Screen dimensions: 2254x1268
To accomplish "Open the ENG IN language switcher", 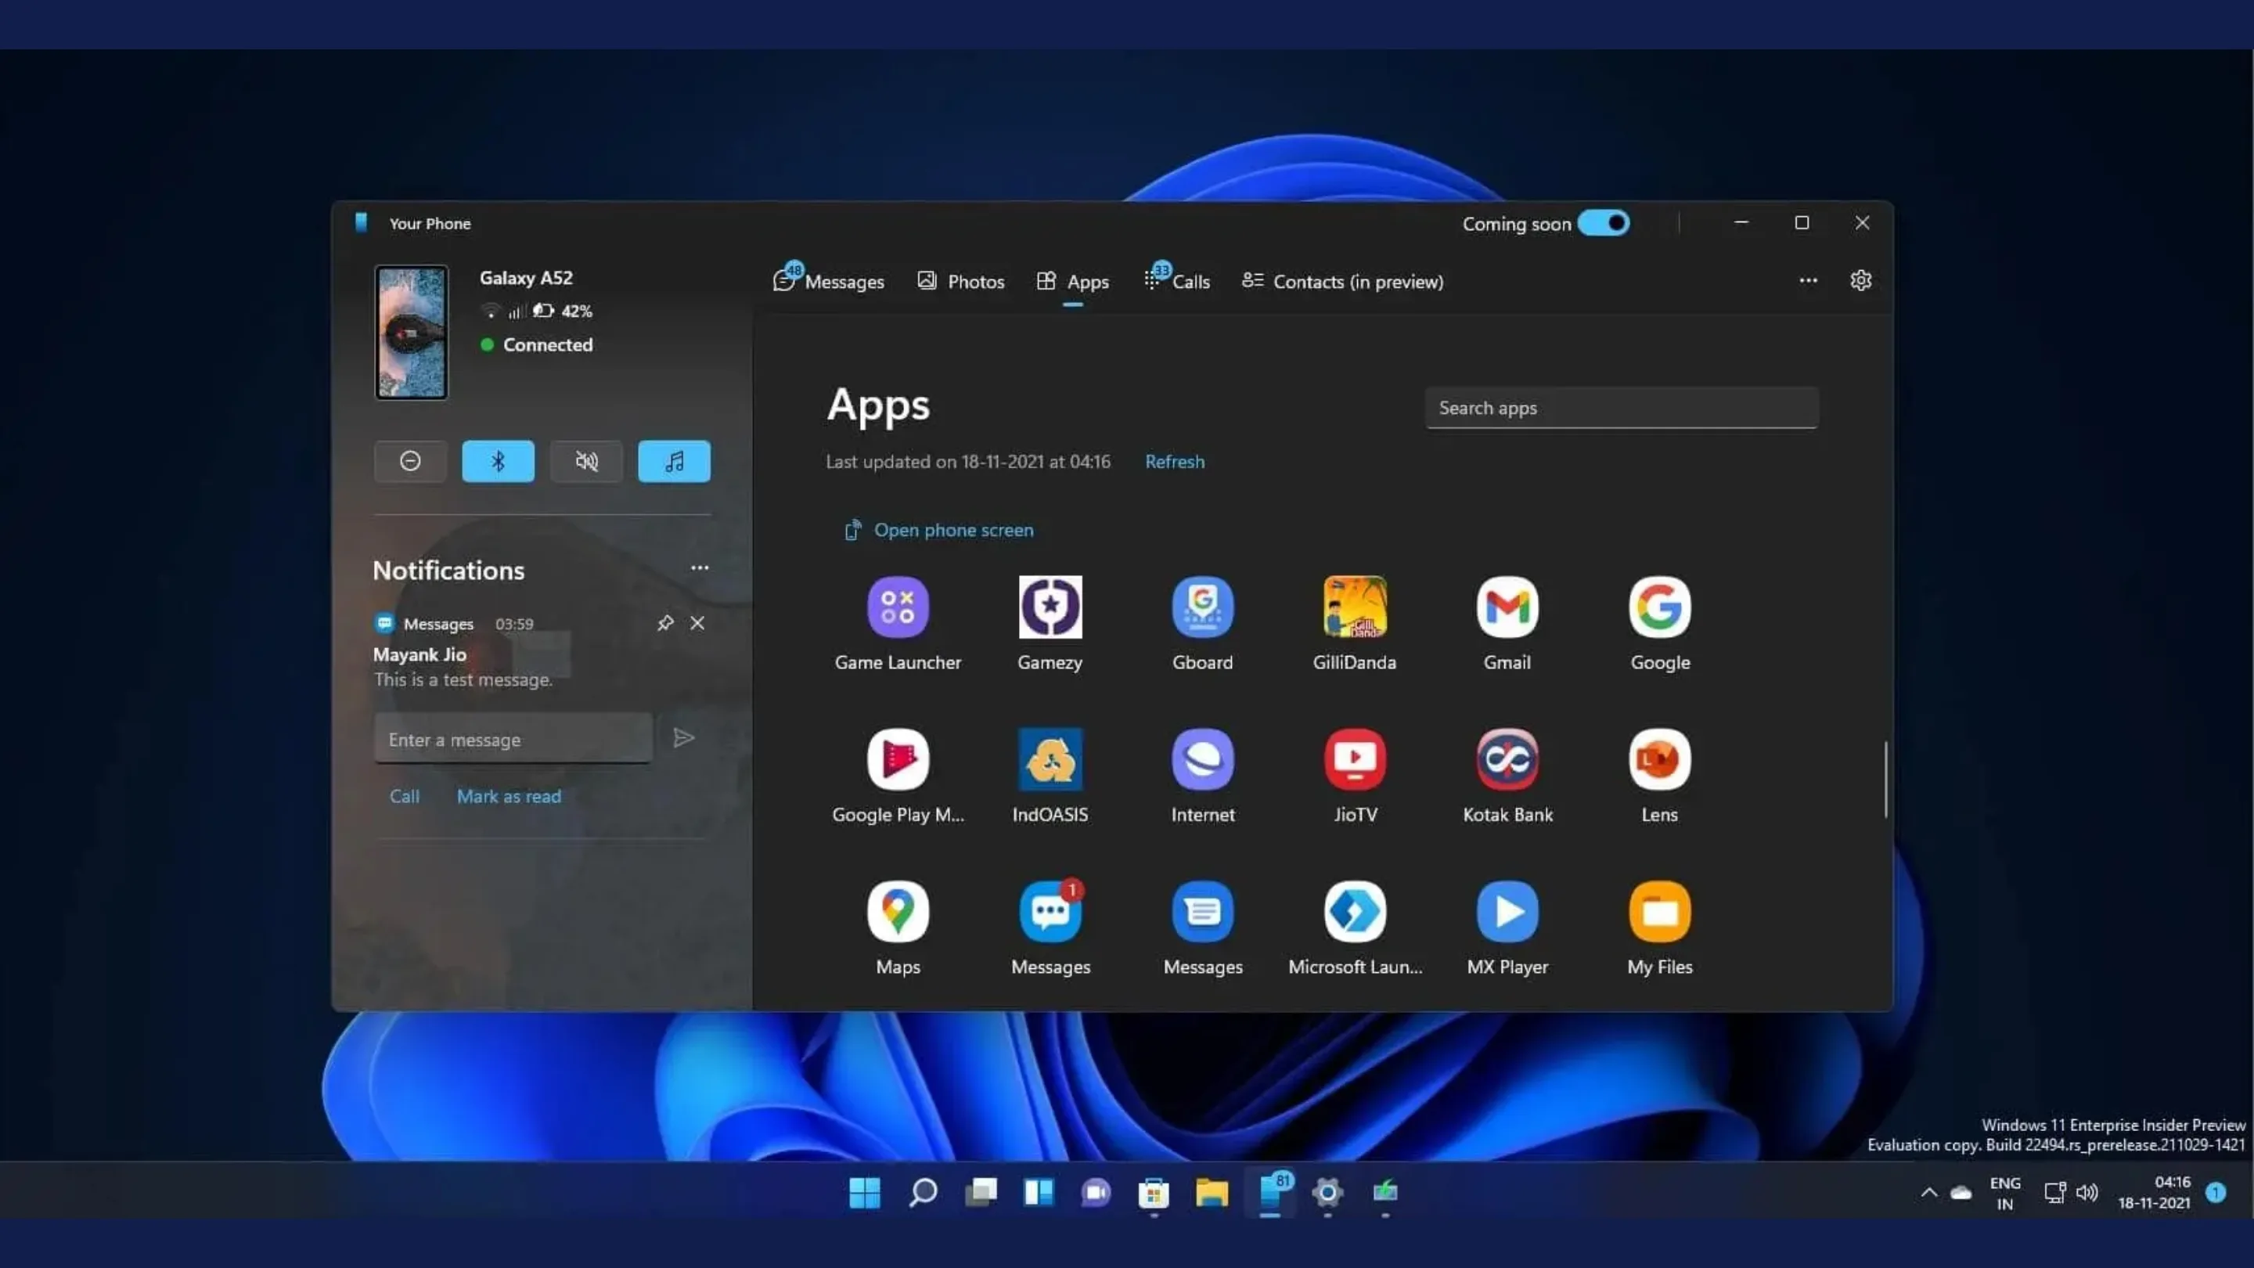I will [x=2004, y=1193].
